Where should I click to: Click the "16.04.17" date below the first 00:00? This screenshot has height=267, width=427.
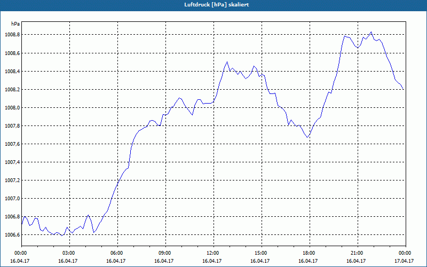coord(19,261)
